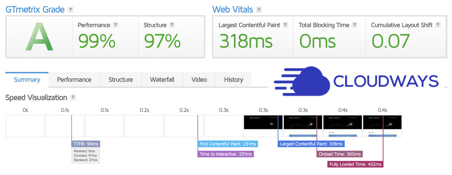Viewport: 452px width, 175px height.
Task: Click Speed Visualization help icon
Action: [73, 97]
